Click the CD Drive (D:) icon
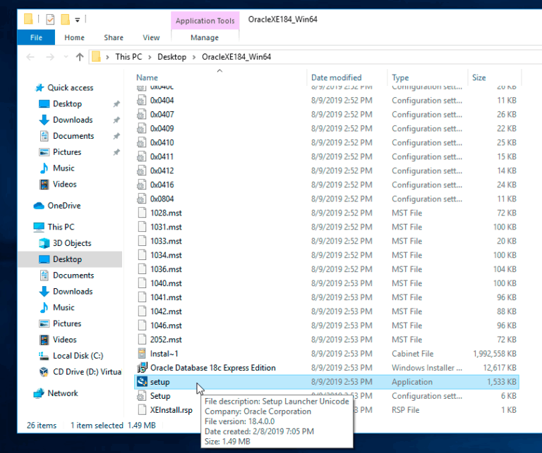 tap(44, 372)
